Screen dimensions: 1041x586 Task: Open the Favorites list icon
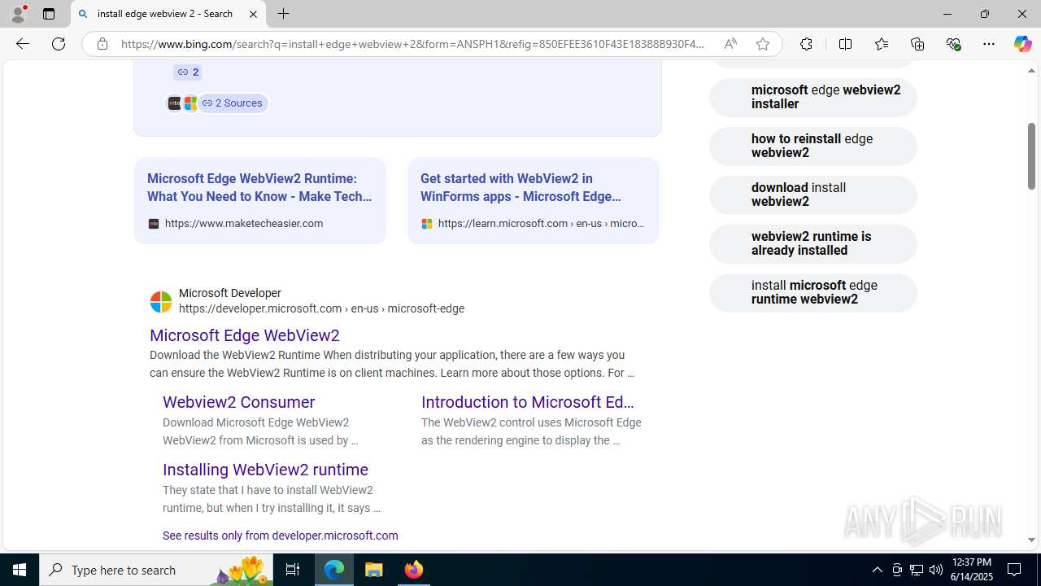(882, 44)
